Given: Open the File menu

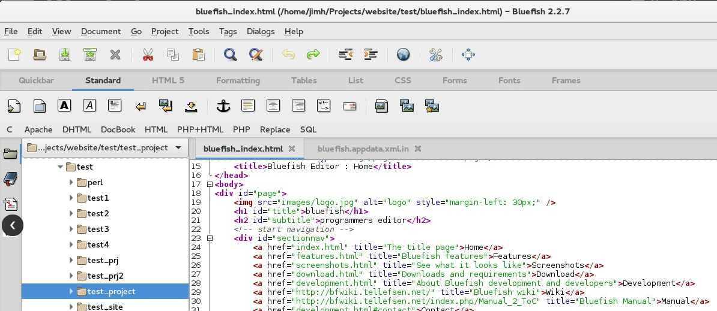Looking at the screenshot, I should (x=11, y=32).
